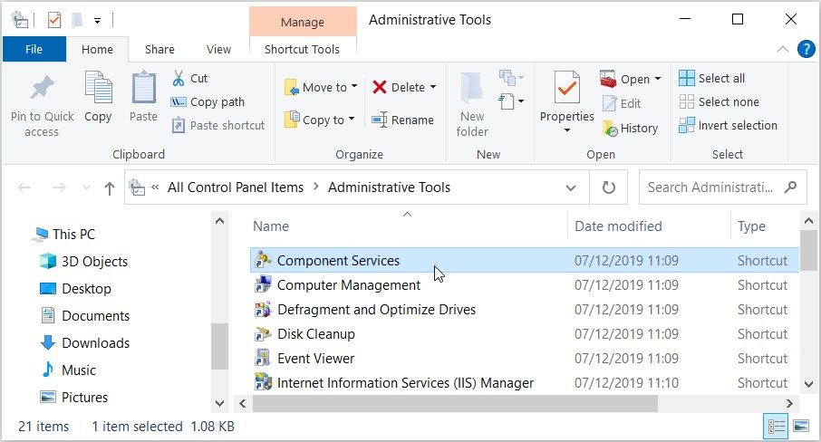Click the Search Administrative Tools field
The image size is (821, 442).
pyautogui.click(x=722, y=187)
